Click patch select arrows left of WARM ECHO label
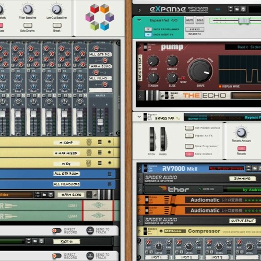Viewport: 261px width, 261px height. (x=38, y=195)
